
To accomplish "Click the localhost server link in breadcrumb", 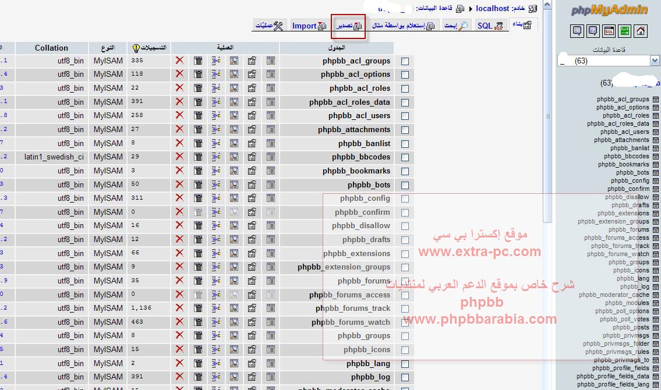I will point(492,8).
